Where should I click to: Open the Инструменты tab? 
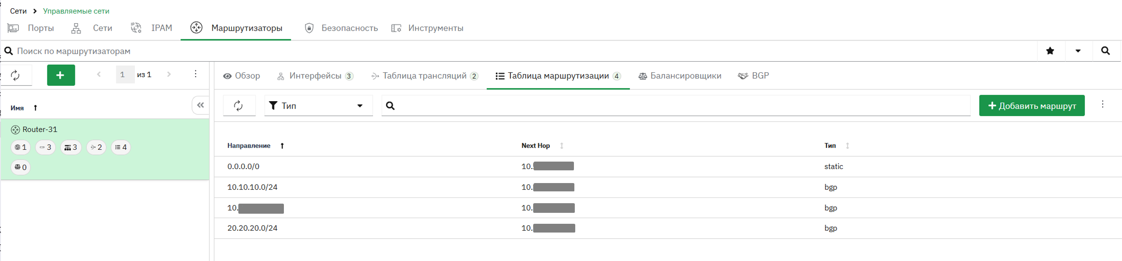(427, 28)
